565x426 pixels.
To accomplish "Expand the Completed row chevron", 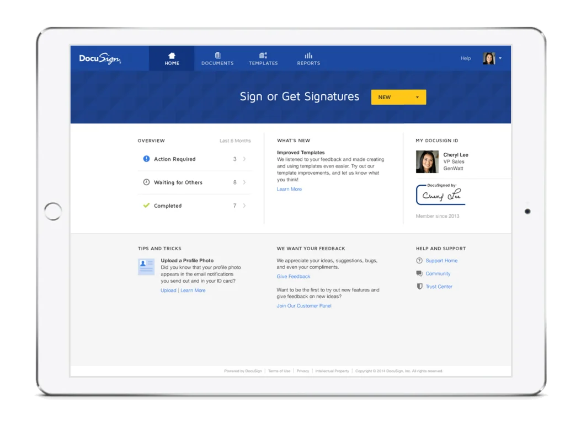I will (x=244, y=206).
